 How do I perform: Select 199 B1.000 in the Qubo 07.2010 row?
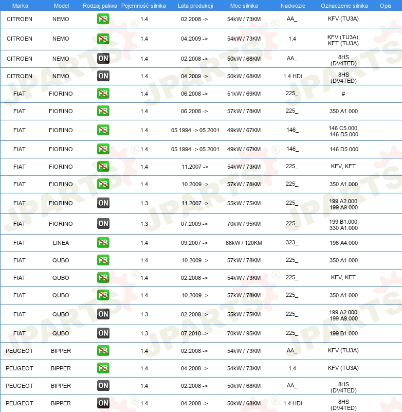coord(344,333)
